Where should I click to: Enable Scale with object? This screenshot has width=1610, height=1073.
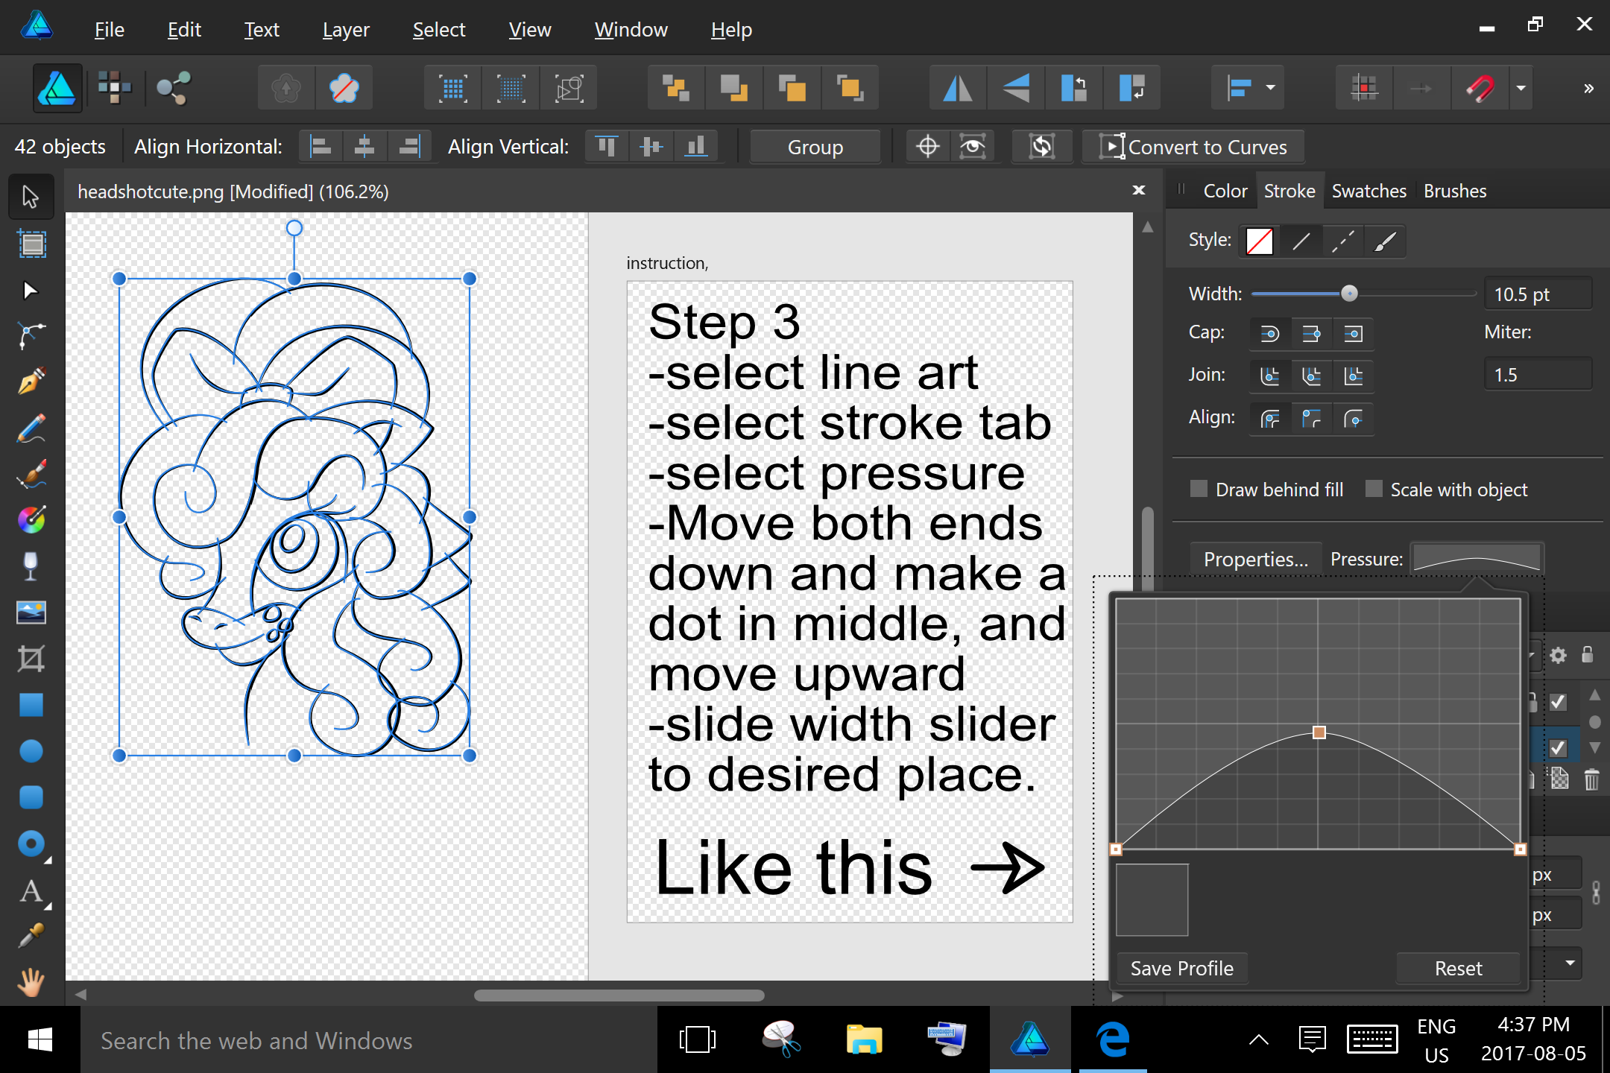coord(1374,489)
